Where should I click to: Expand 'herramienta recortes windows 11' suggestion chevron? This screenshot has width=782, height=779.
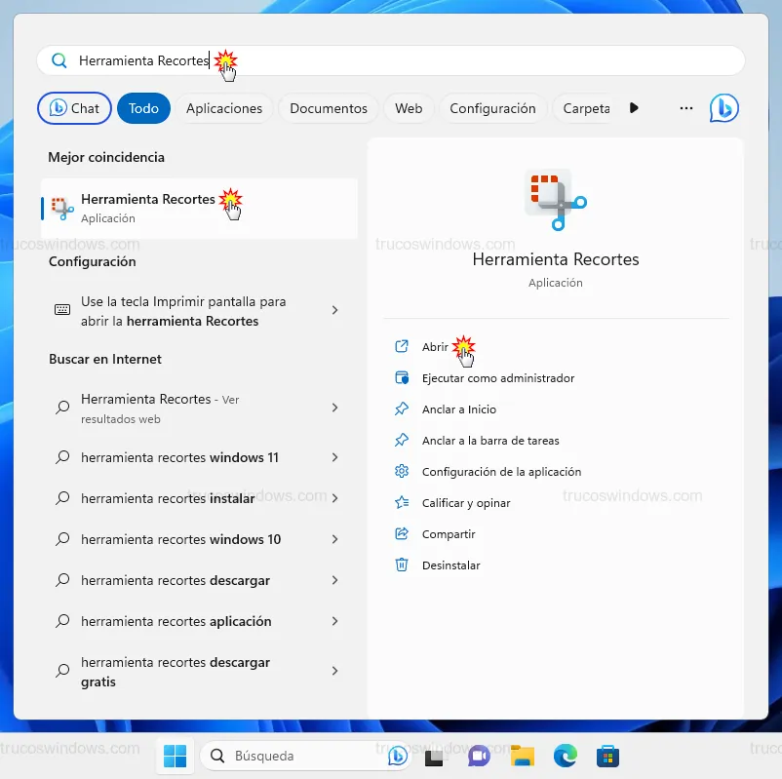tap(334, 457)
